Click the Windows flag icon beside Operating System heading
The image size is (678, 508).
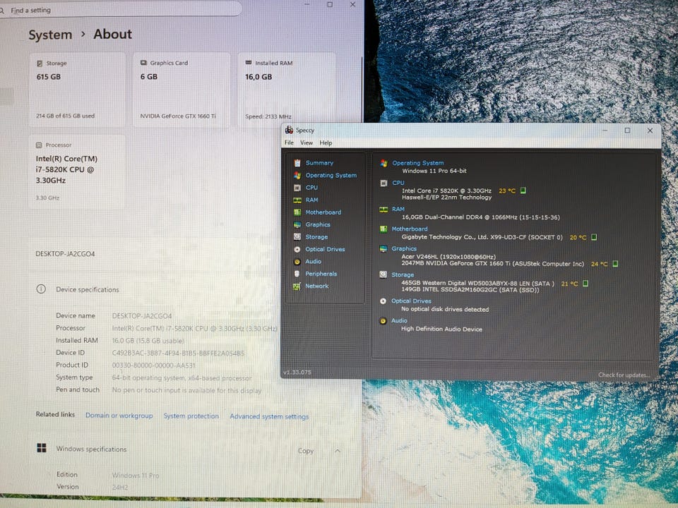(x=383, y=163)
